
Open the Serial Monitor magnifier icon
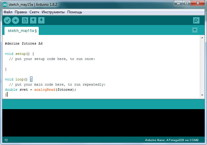[x=196, y=20]
